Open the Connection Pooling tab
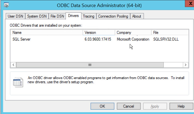194x114 pixels. [113, 16]
